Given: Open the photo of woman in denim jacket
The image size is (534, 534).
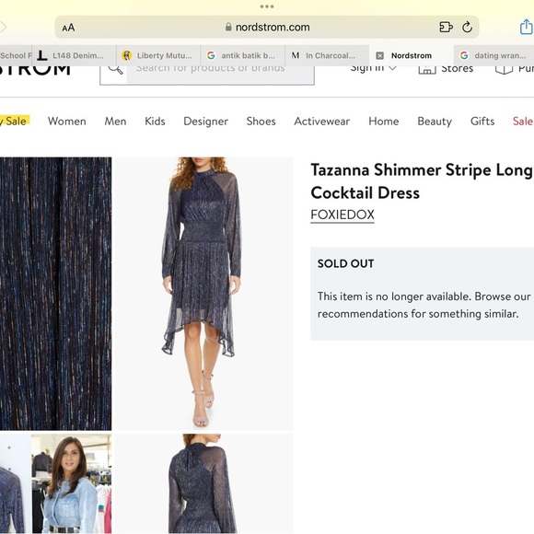Looking at the screenshot, I should 72,483.
